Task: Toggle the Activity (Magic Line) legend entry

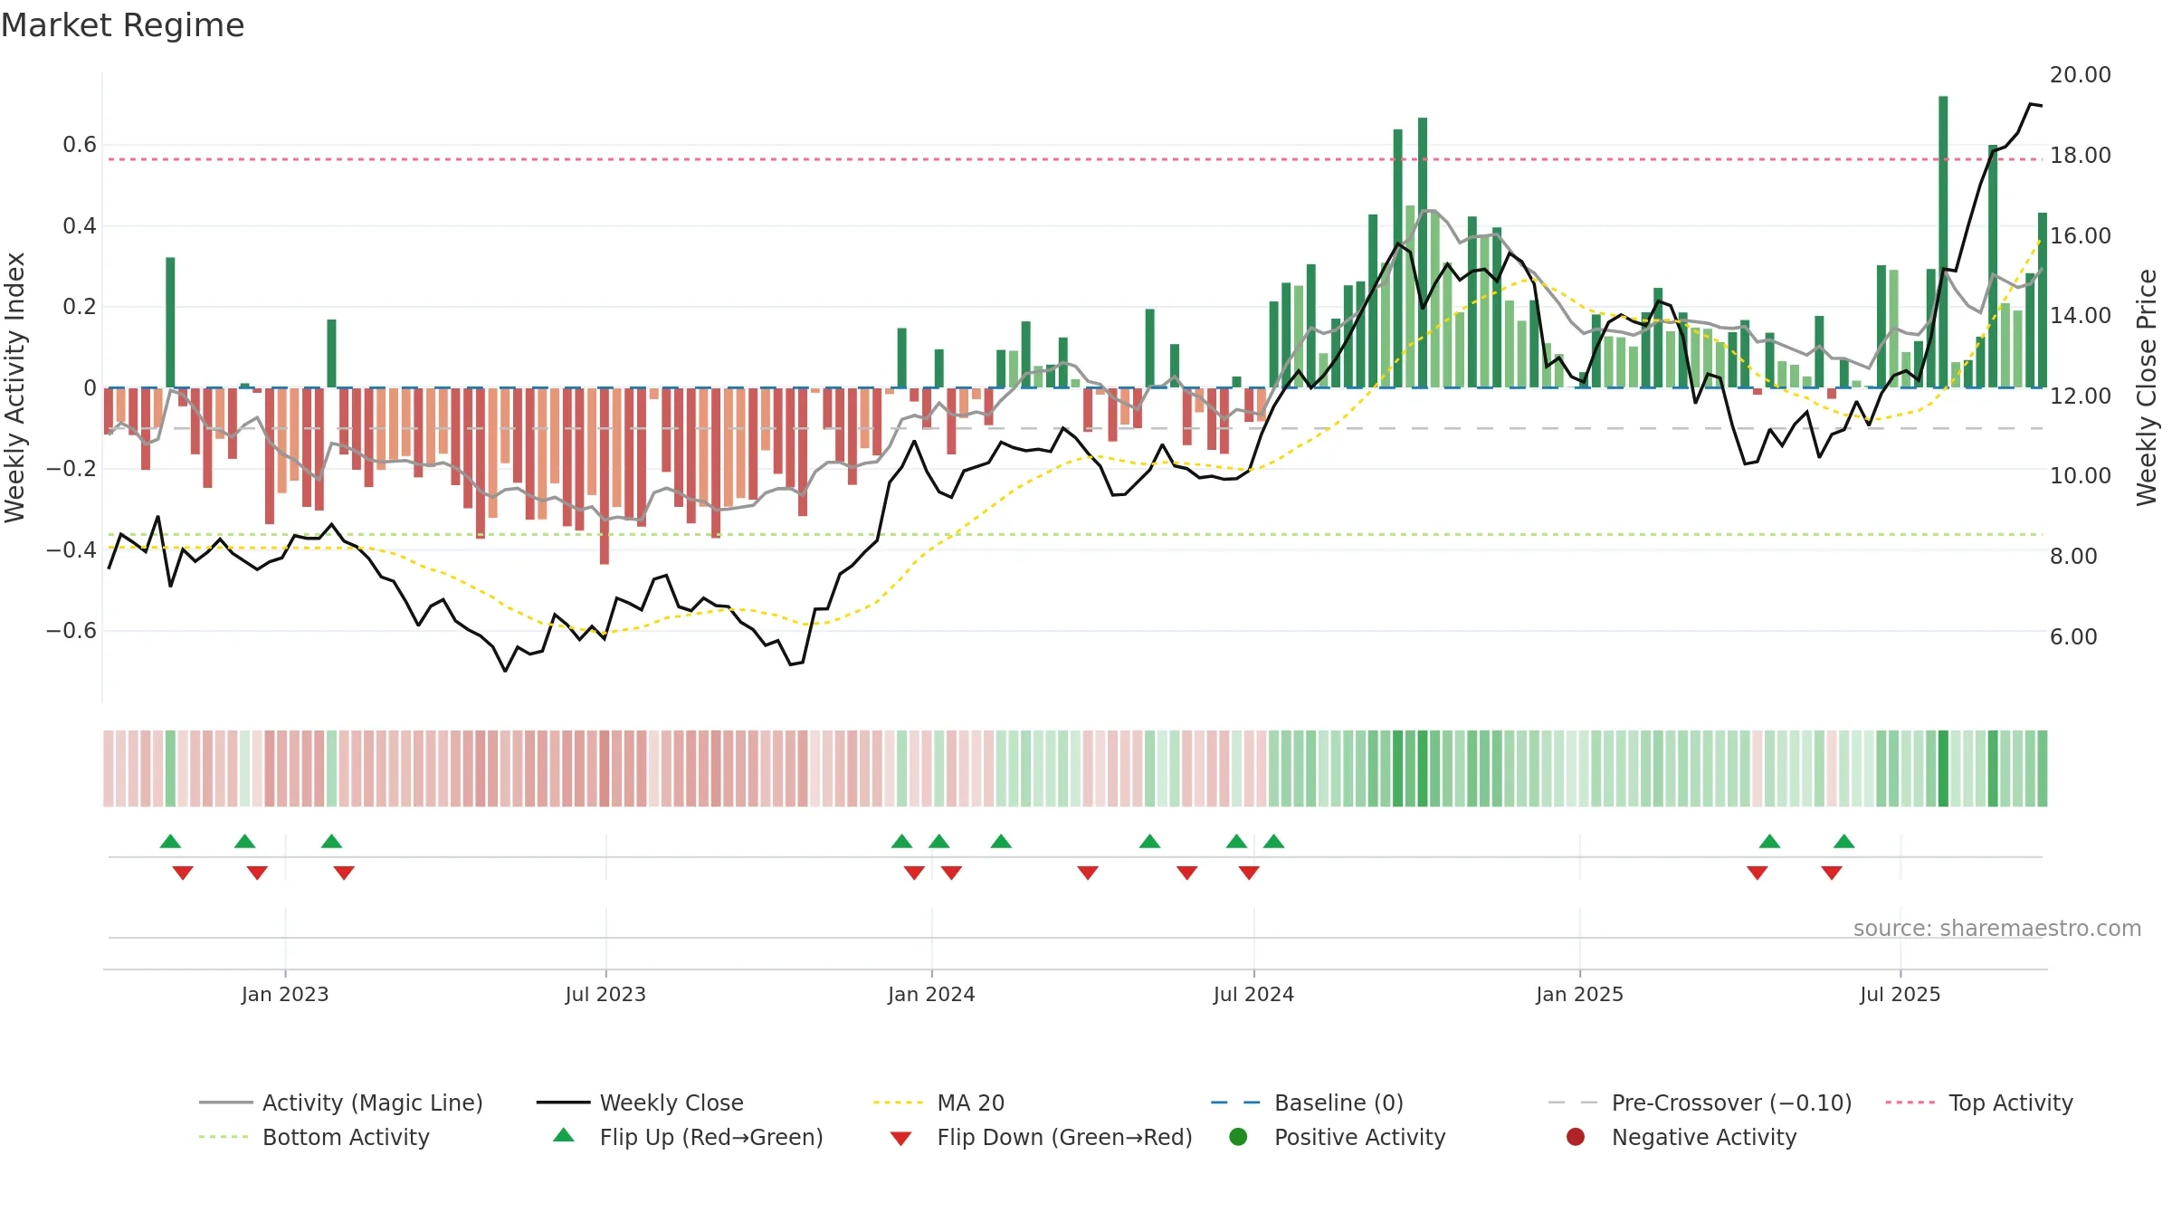Action: click(x=341, y=1103)
